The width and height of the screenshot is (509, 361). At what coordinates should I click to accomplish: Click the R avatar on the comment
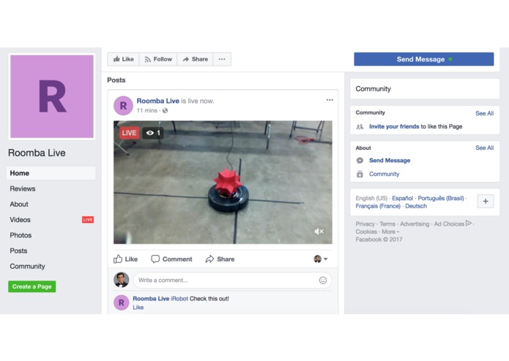[x=122, y=303]
